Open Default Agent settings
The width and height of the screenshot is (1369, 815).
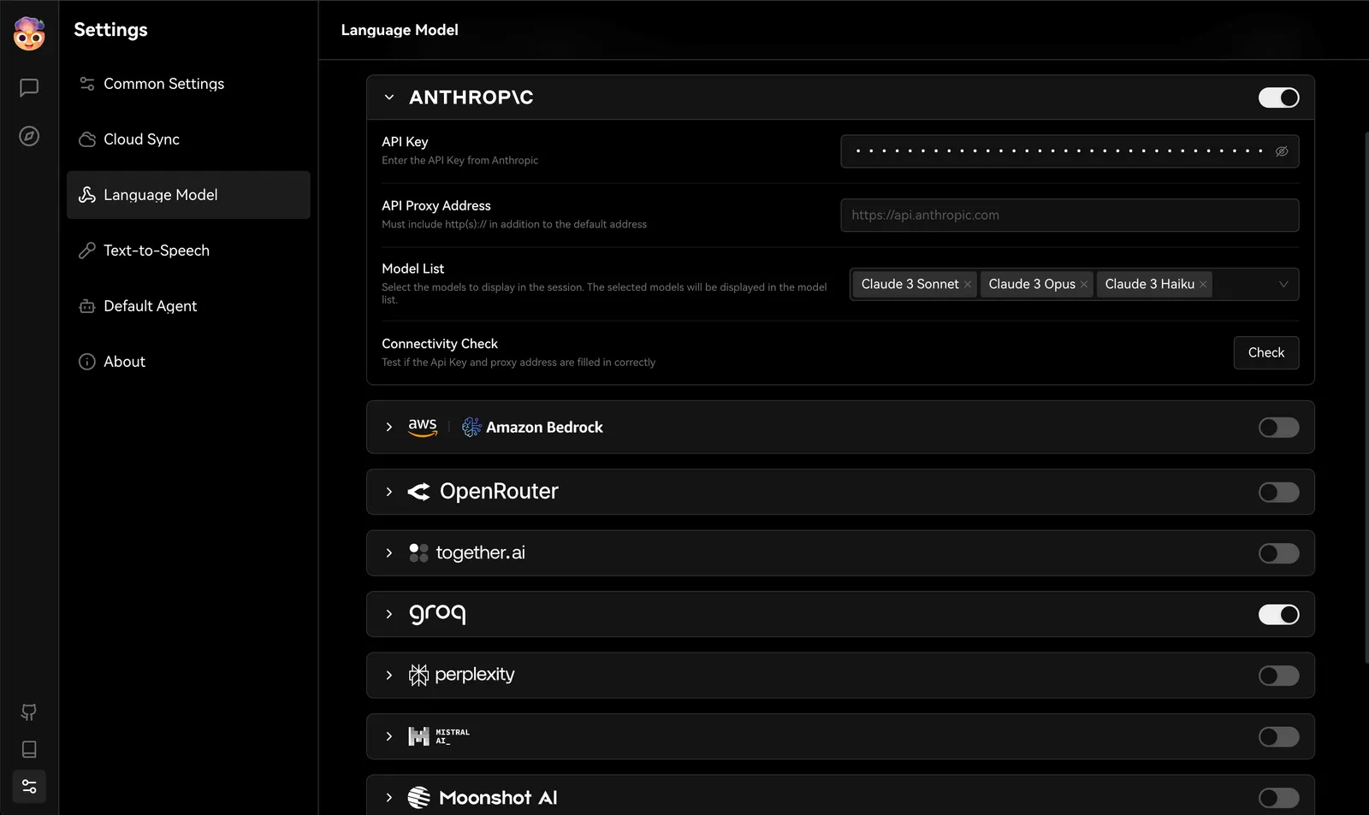pyautogui.click(x=188, y=306)
